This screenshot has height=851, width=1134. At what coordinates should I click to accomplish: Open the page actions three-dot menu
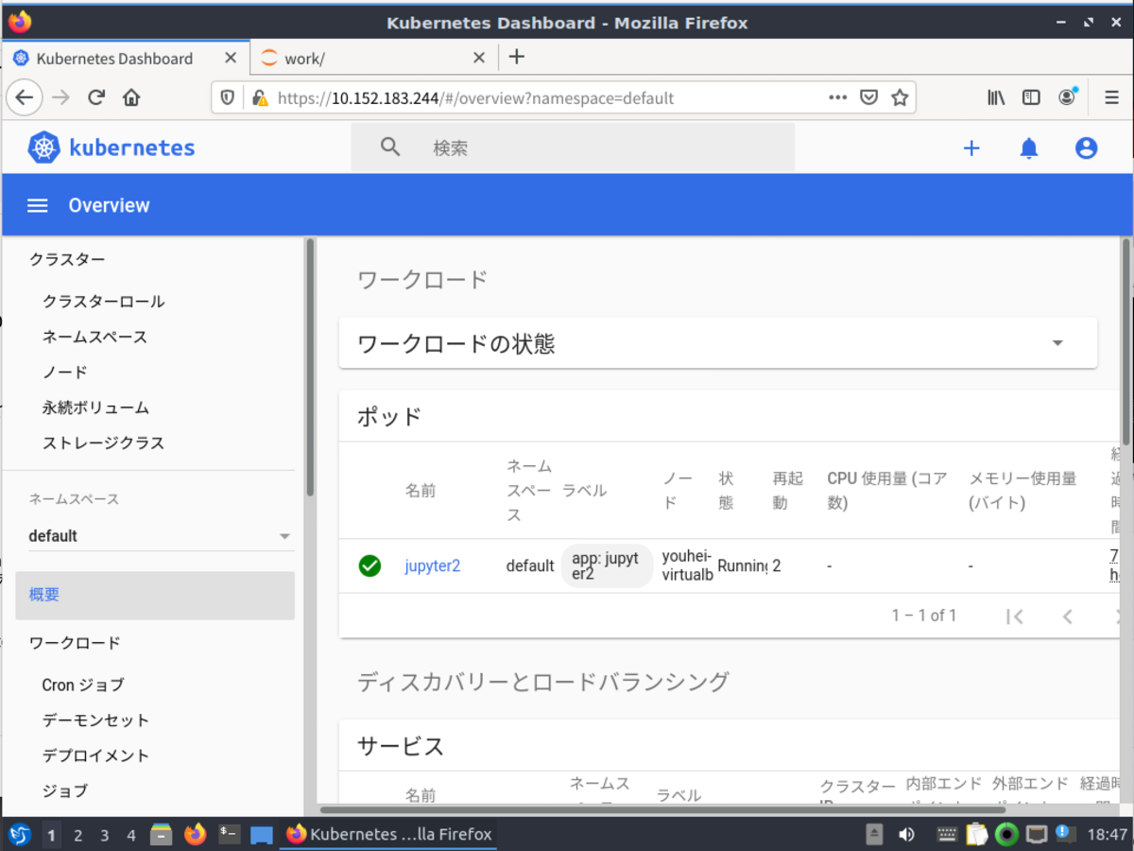point(837,97)
